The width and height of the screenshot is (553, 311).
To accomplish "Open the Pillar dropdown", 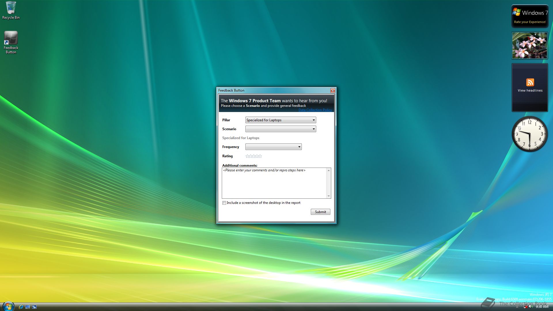I will tap(281, 120).
